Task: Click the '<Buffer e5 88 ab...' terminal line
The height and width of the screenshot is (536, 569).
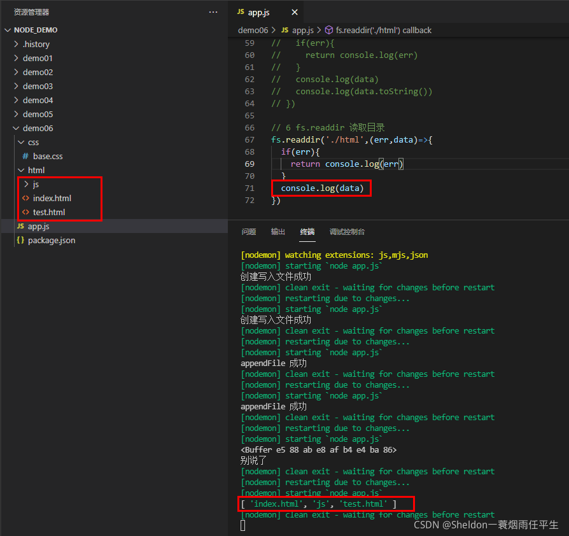Action: [319, 449]
